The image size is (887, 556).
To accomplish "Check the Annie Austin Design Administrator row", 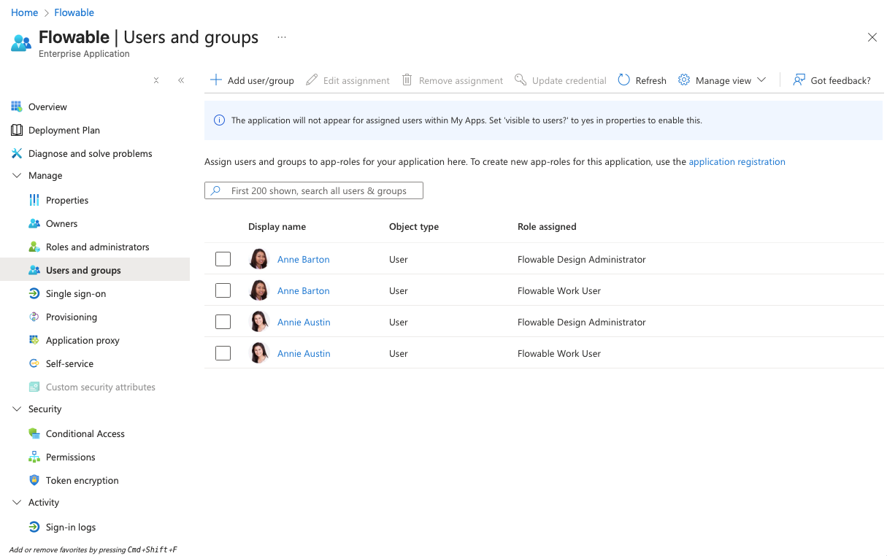I will coord(223,321).
